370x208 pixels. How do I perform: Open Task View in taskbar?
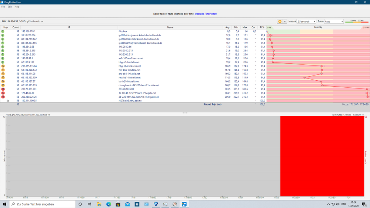click(x=89, y=204)
